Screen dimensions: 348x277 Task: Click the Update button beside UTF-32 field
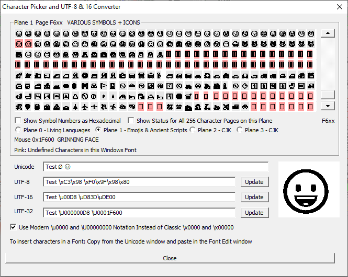pos(254,213)
